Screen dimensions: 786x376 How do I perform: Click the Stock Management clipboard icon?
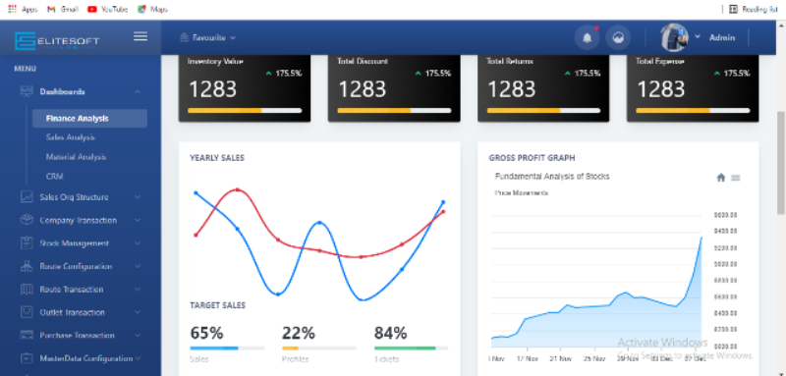tap(27, 243)
